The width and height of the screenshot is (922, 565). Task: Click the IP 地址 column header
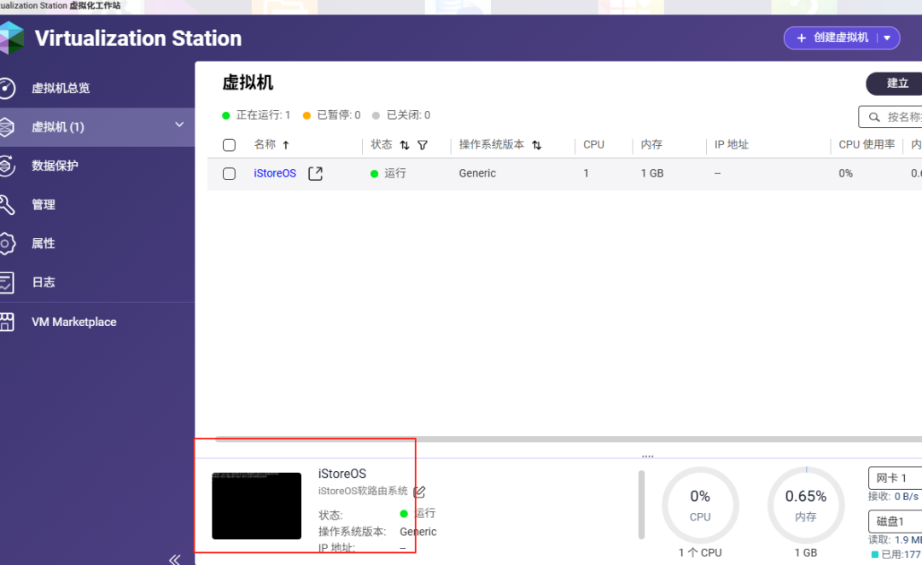(x=732, y=144)
